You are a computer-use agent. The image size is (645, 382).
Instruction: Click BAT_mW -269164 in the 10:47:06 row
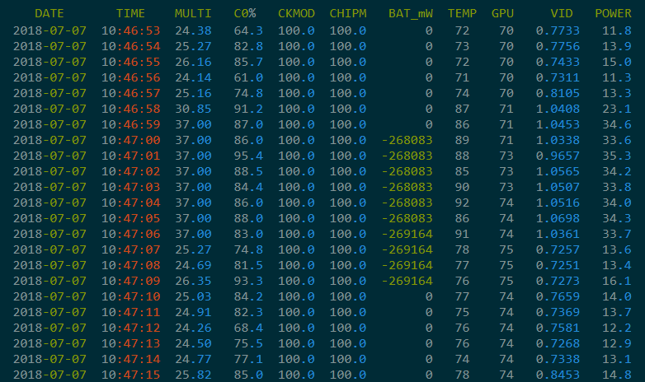[407, 234]
